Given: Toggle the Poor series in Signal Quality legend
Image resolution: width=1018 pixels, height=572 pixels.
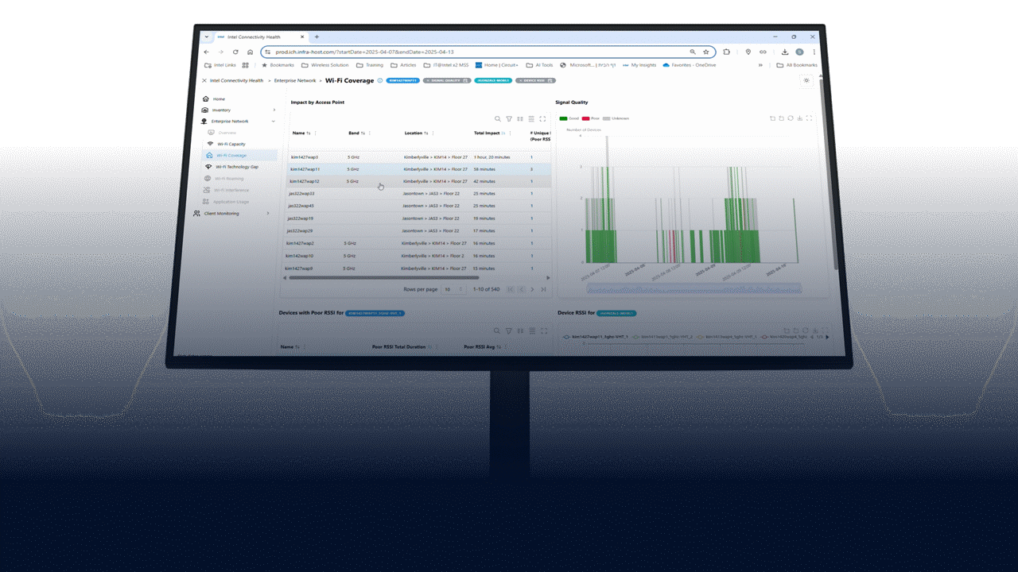Looking at the screenshot, I should pyautogui.click(x=590, y=118).
